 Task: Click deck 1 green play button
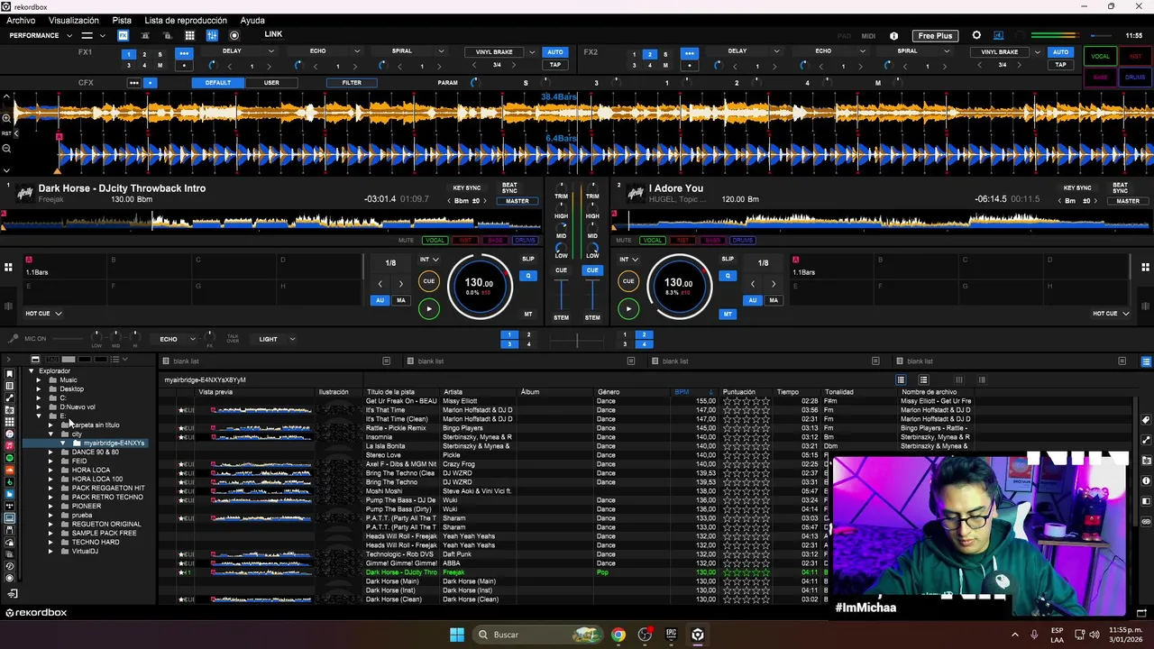click(429, 309)
